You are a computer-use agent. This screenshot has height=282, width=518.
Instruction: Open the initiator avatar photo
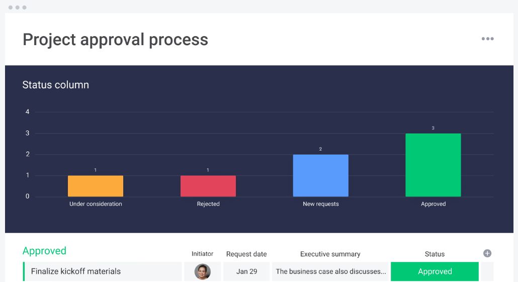pos(203,272)
